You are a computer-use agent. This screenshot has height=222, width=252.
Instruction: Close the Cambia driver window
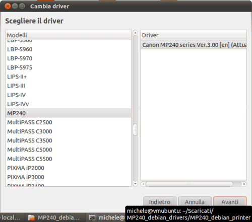pos(8,7)
